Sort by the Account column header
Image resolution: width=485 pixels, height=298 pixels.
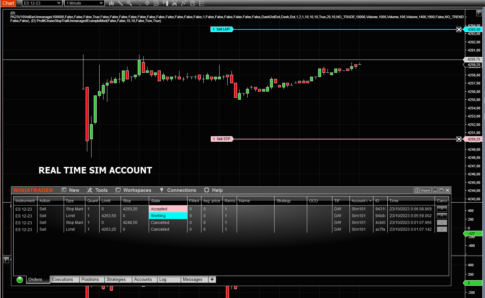click(360, 201)
